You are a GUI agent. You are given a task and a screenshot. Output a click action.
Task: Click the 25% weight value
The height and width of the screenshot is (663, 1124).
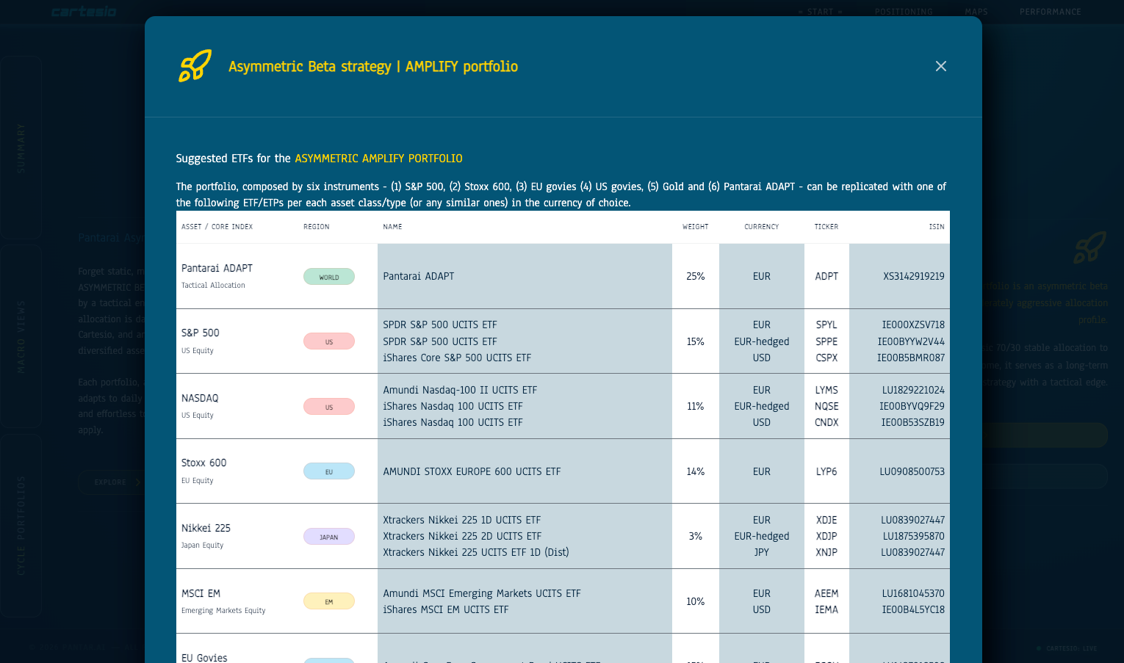click(696, 277)
